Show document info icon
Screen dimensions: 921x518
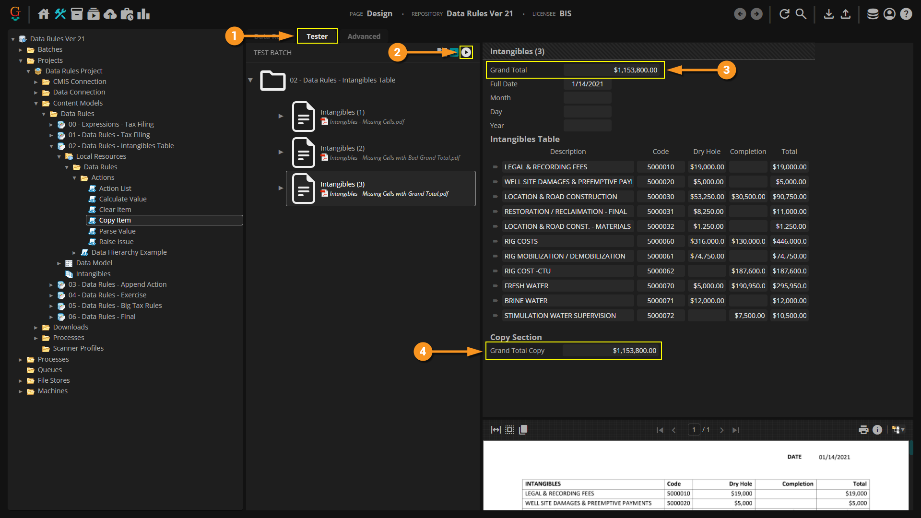click(x=877, y=430)
